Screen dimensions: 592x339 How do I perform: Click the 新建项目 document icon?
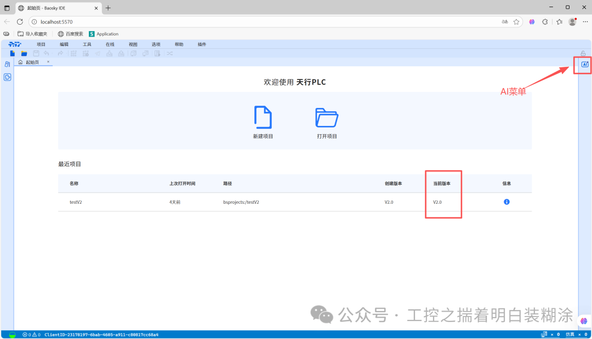[x=263, y=117]
